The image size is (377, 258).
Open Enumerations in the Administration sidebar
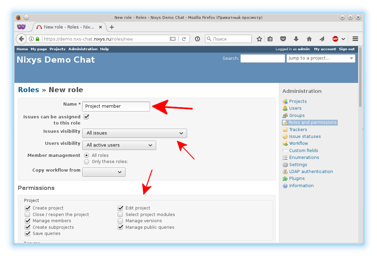[x=304, y=158]
